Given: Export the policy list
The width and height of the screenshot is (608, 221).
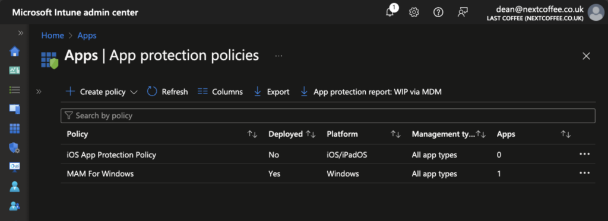Looking at the screenshot, I should 271,92.
